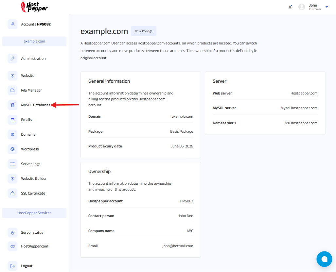Click the Logout arrow icon
This screenshot has height=272, width=336.
(12, 266)
